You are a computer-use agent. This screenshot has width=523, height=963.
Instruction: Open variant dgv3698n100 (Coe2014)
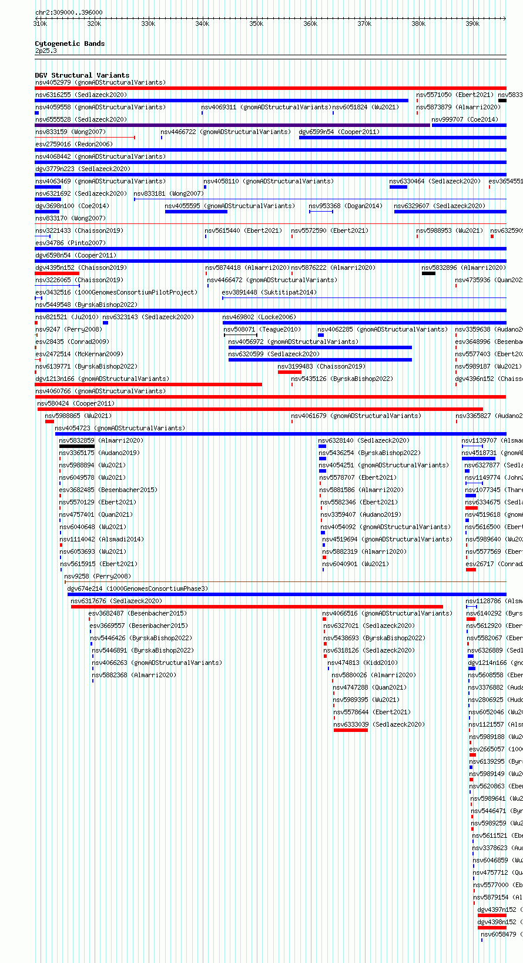(x=72, y=206)
